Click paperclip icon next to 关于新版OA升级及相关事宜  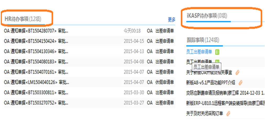click(237, 72)
